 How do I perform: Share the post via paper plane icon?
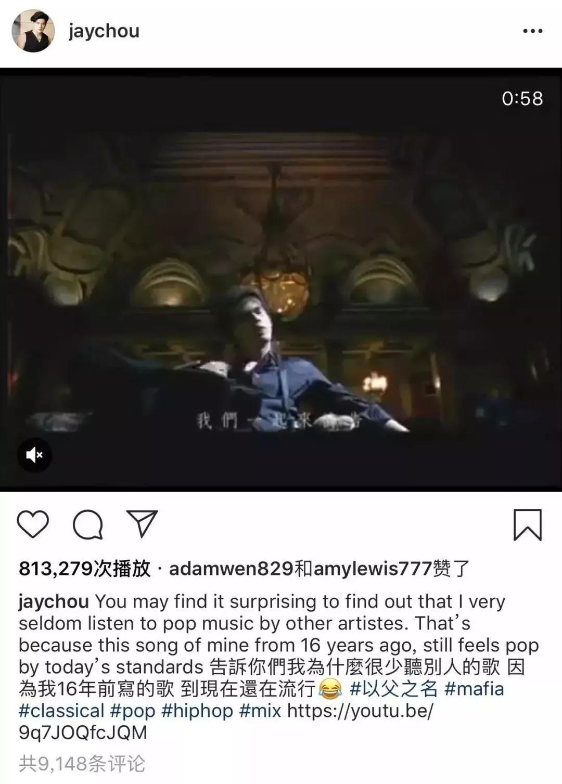pyautogui.click(x=142, y=523)
